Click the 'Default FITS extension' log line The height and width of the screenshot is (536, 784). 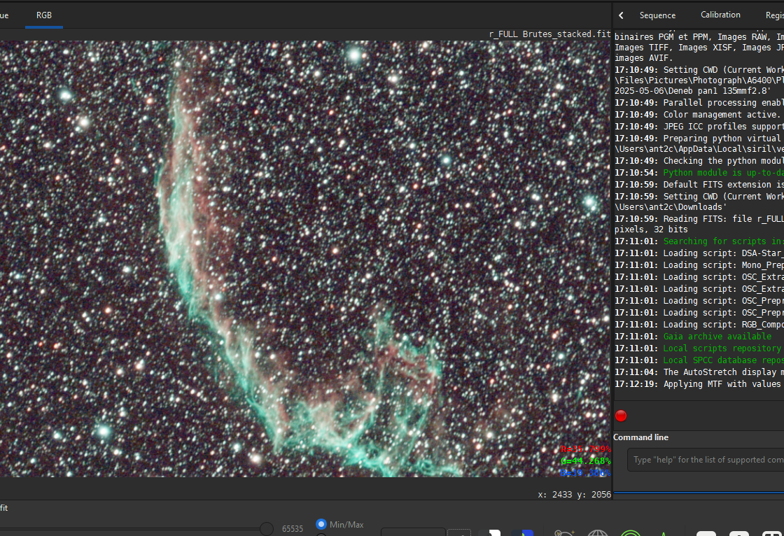(x=699, y=185)
